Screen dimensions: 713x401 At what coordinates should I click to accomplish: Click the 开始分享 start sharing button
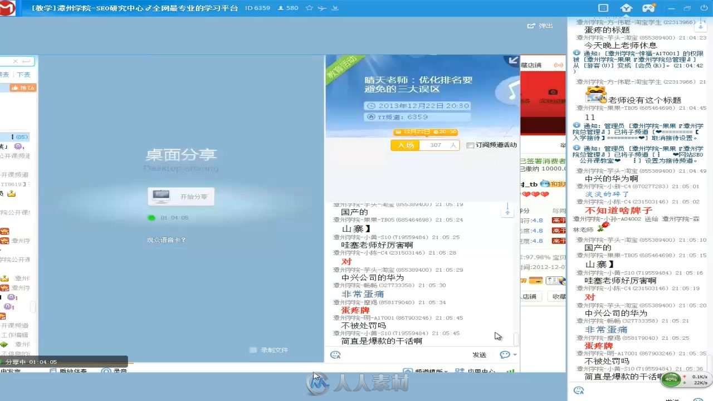181,197
